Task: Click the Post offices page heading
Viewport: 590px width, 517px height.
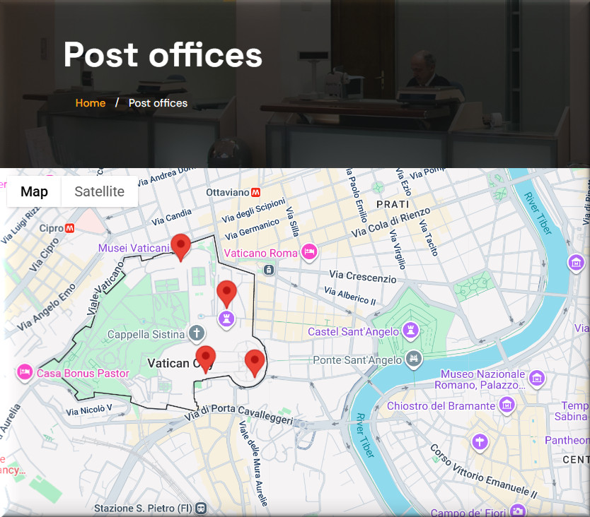Action: point(163,54)
